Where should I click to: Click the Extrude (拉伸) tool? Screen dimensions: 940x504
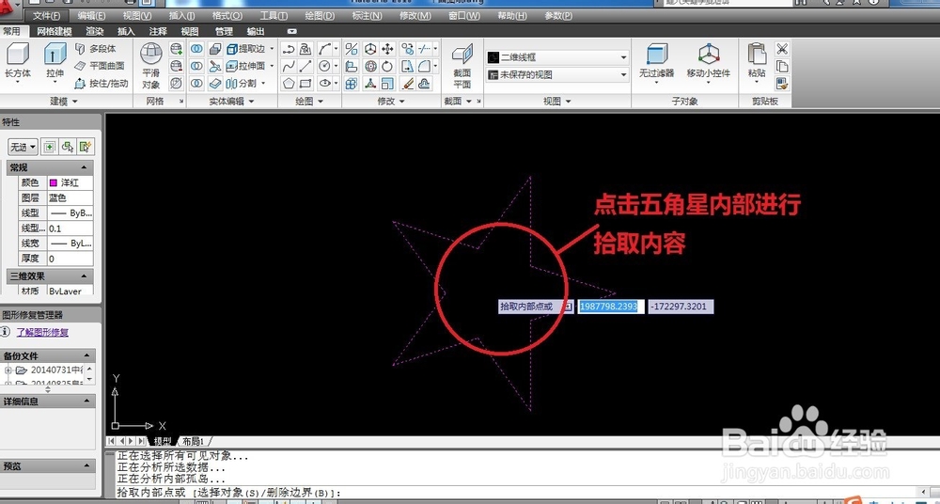pos(55,61)
